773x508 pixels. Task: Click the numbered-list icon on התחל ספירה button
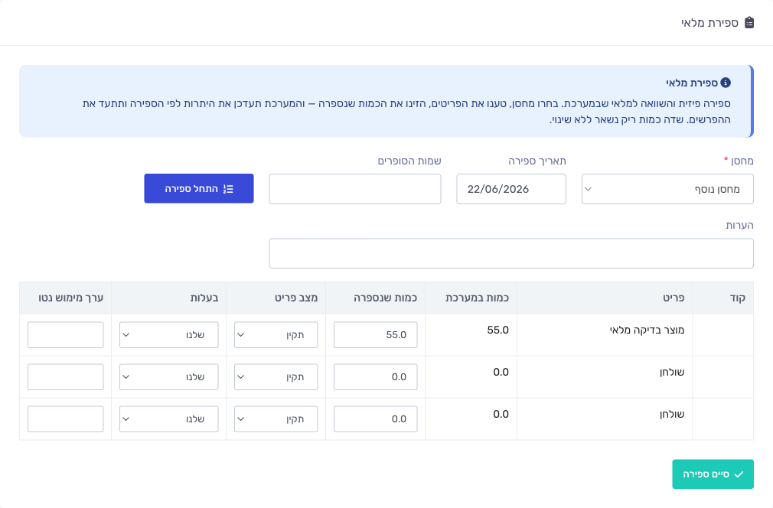point(228,189)
